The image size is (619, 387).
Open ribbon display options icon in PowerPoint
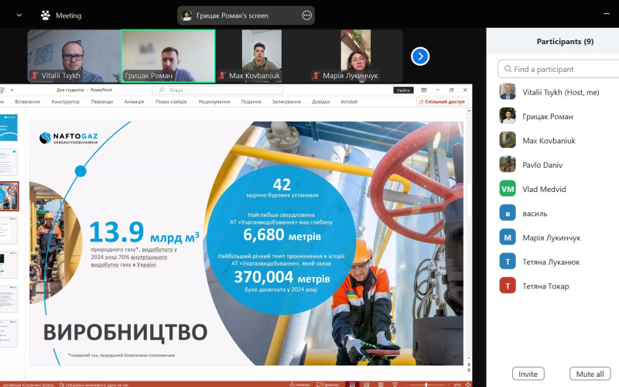(423, 90)
